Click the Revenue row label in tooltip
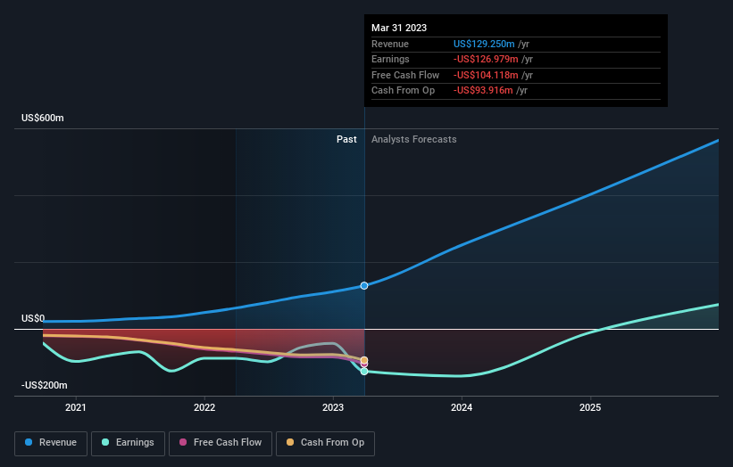This screenshot has width=733, height=467. pos(390,44)
